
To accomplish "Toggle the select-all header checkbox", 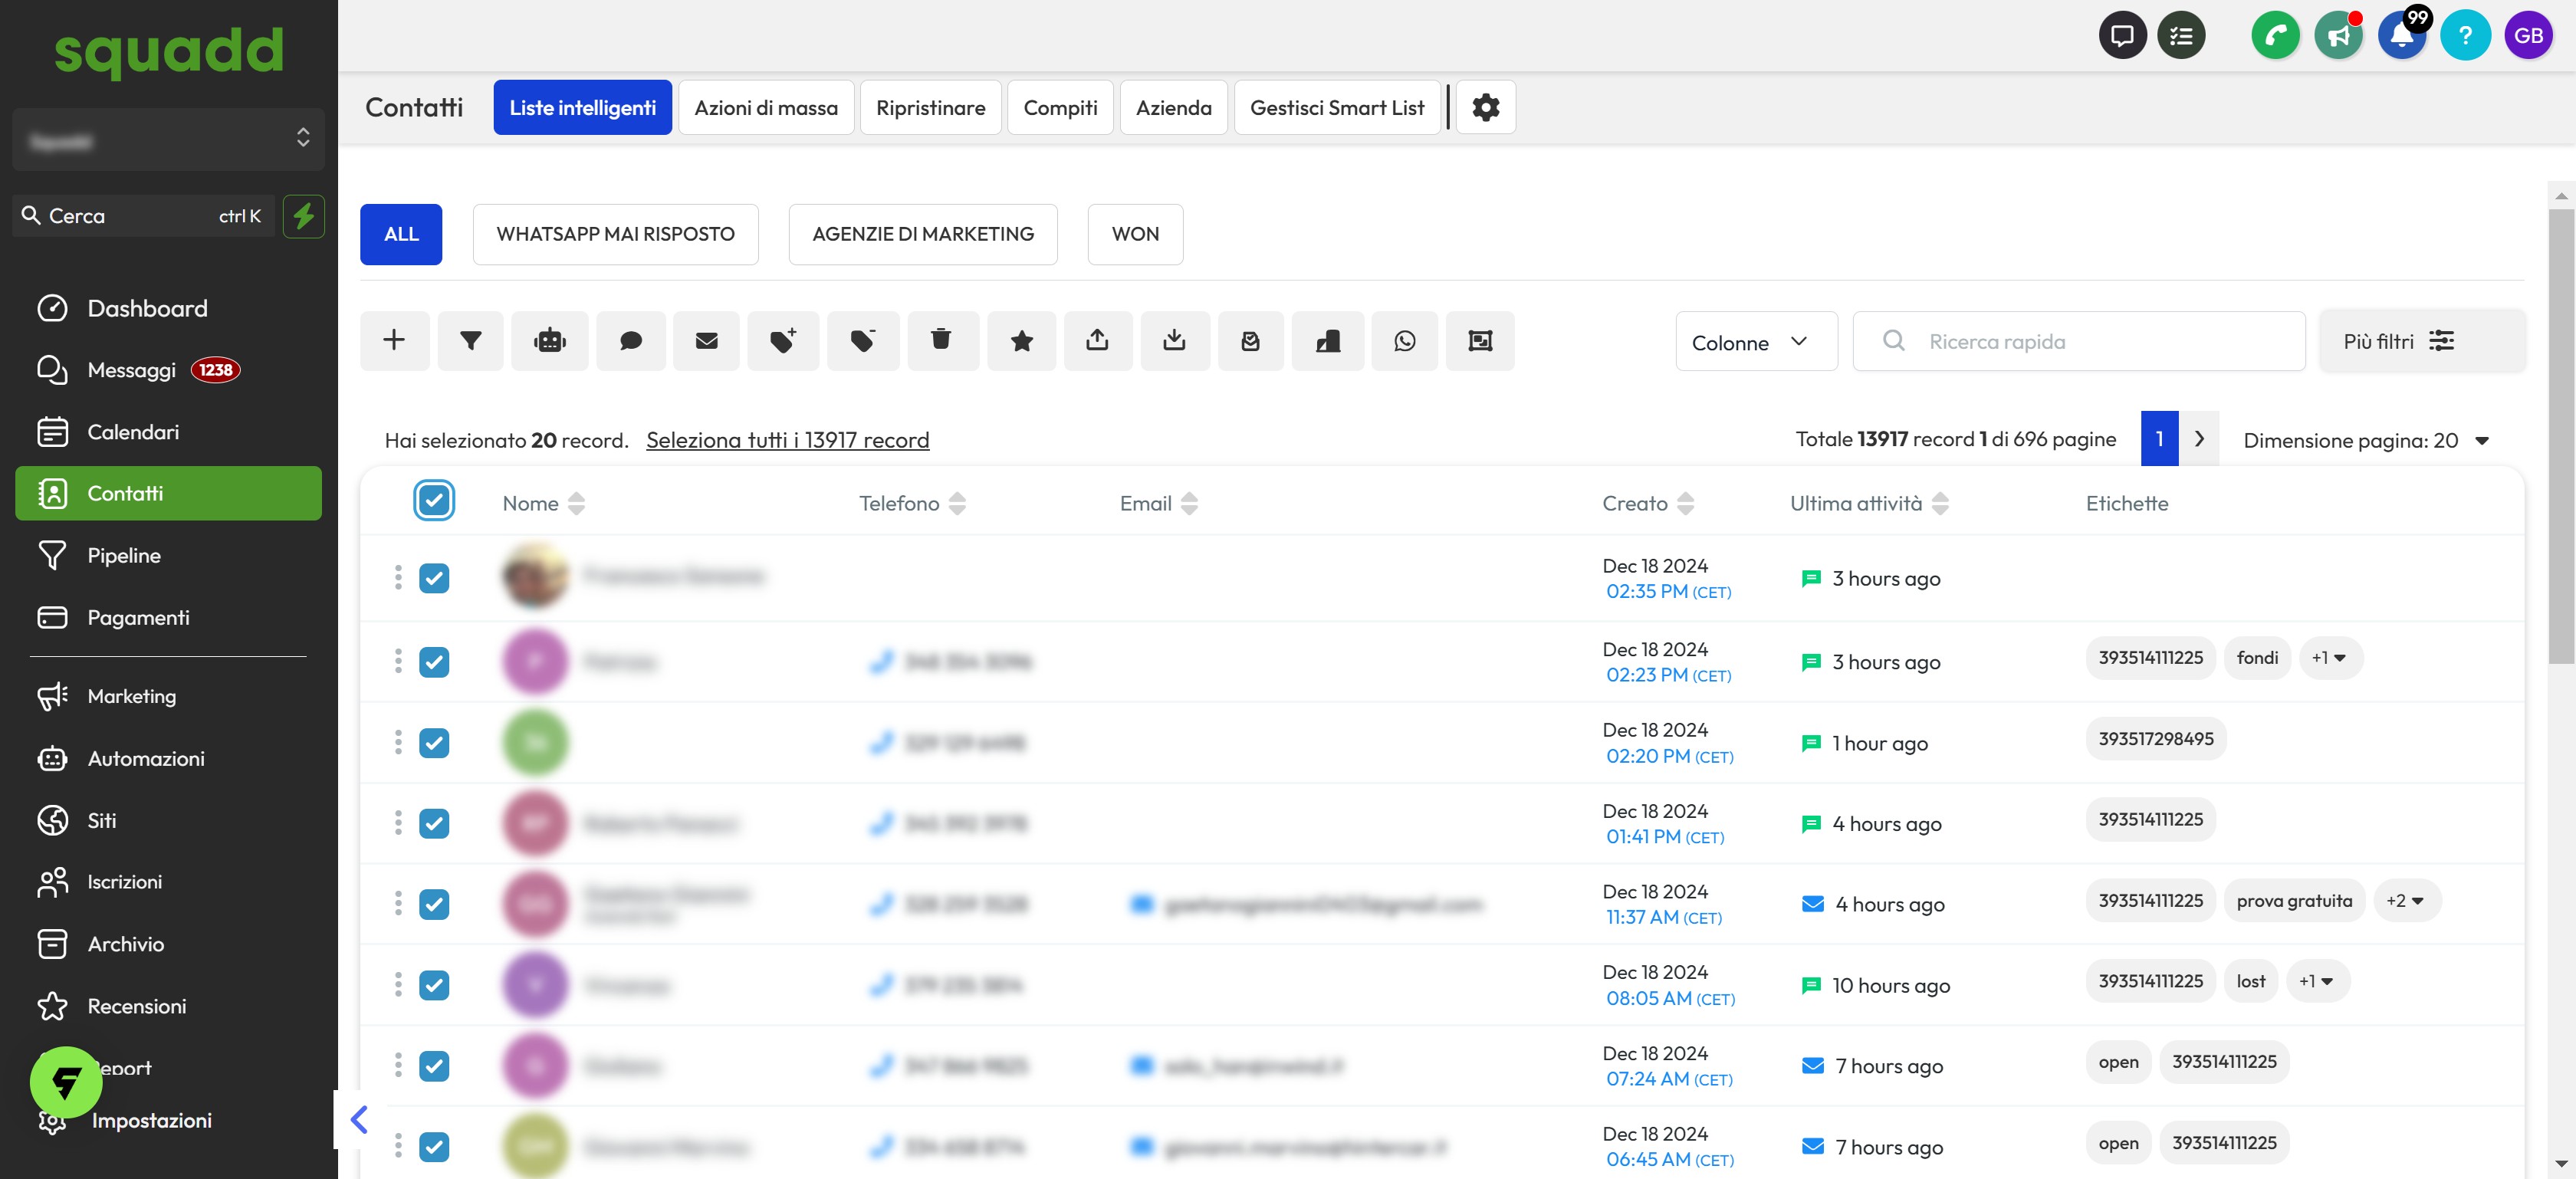I will coord(434,501).
